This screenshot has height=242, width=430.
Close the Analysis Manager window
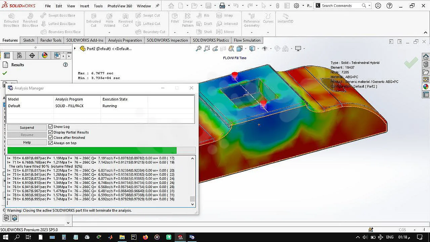[x=191, y=88]
